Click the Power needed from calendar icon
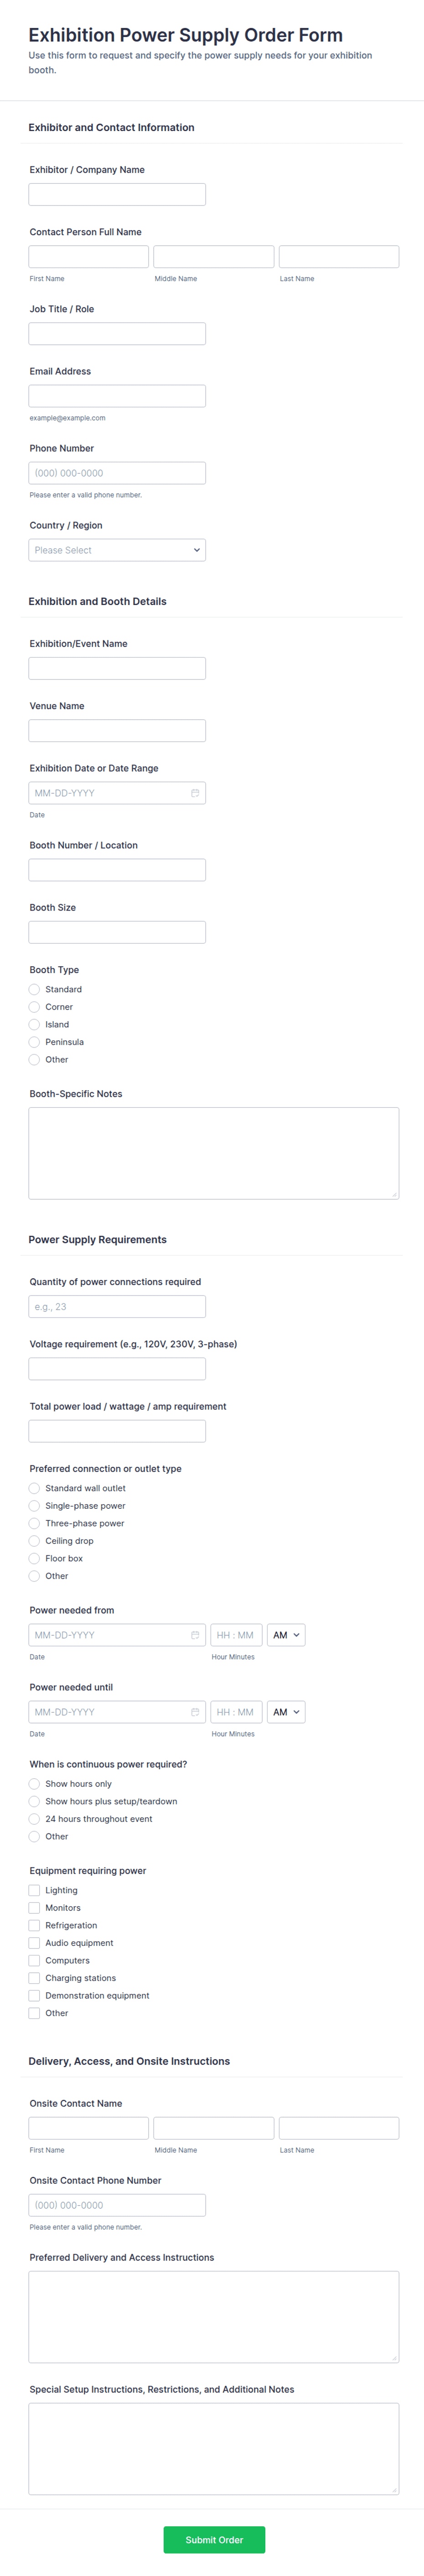 [195, 1635]
